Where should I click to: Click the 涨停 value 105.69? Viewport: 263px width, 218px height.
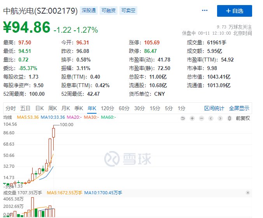click(x=152, y=42)
